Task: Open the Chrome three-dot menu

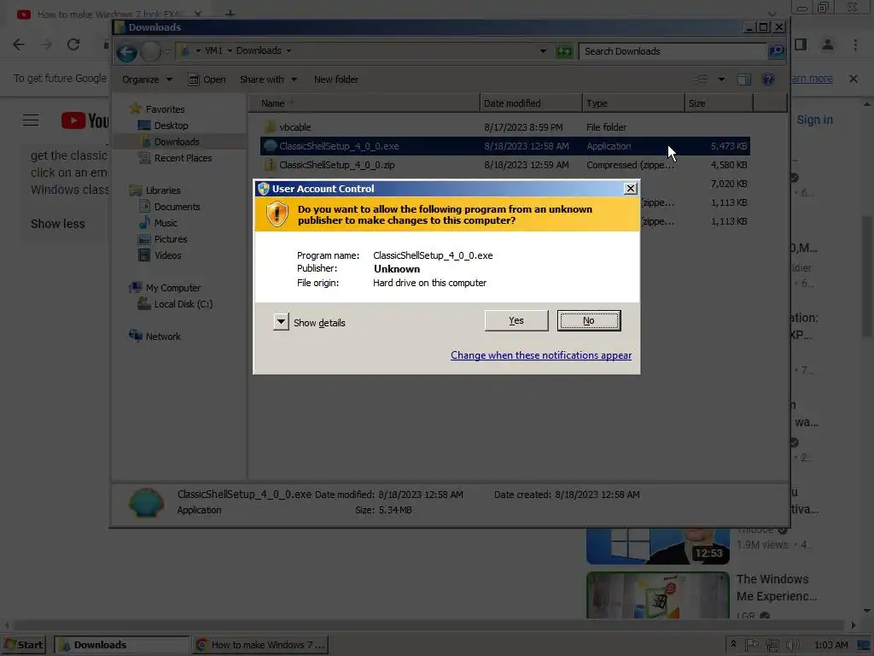Action: [855, 44]
